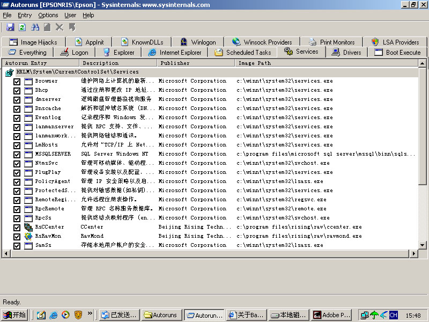Click the Browser service row icon
This screenshot has height=322, width=429.
[x=28, y=82]
